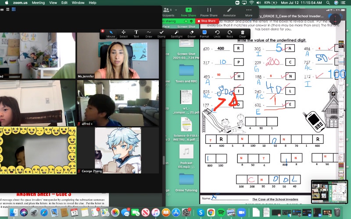
Task: Open the Meeting menu in menu bar
Action: [38, 3]
